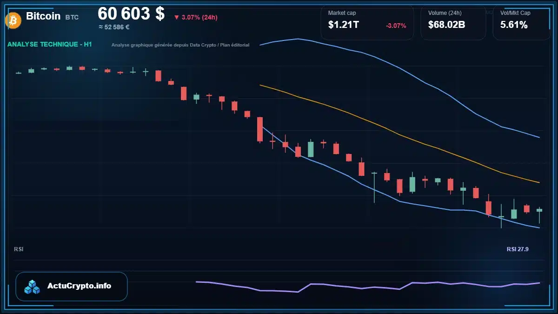Click the ActuCrypto blue cubes logo
This screenshot has width=558, height=314.
pos(33,287)
